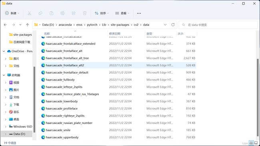Click Edge icon of haarcascade_smile
The width and height of the screenshot is (260, 146).
(43, 130)
